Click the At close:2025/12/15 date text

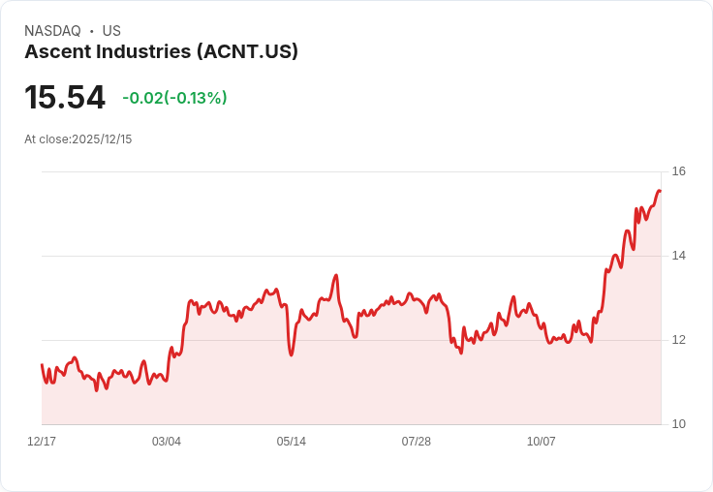click(x=78, y=139)
